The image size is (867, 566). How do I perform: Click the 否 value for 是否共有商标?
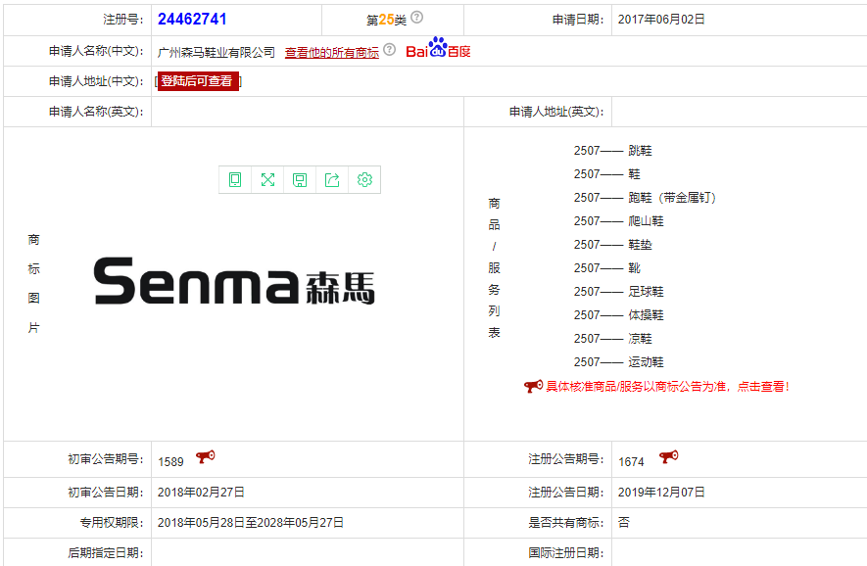coord(624,522)
